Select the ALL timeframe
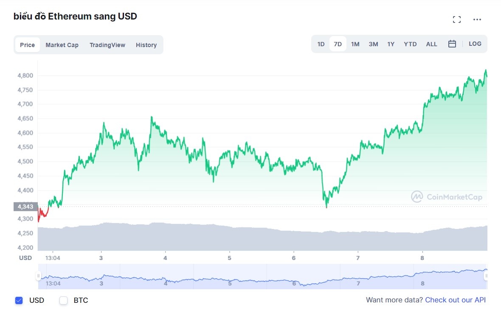Viewport: 501px width, 313px height. pos(431,44)
